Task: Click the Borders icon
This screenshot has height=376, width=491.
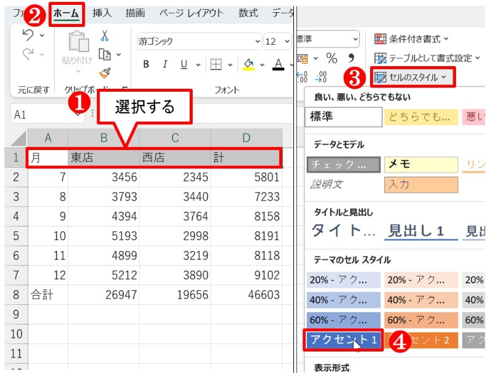Action: tap(216, 64)
